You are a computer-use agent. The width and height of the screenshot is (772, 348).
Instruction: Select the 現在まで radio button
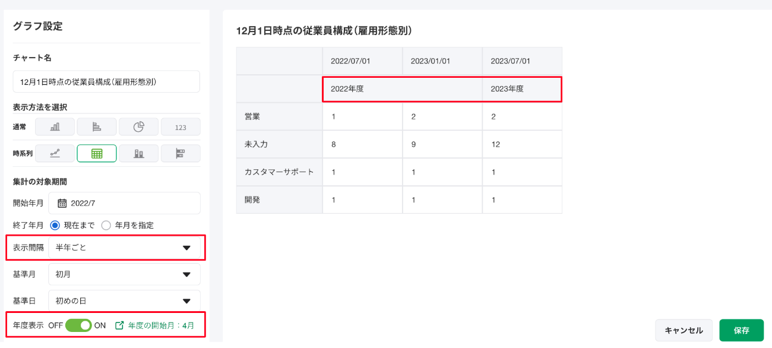pos(55,225)
